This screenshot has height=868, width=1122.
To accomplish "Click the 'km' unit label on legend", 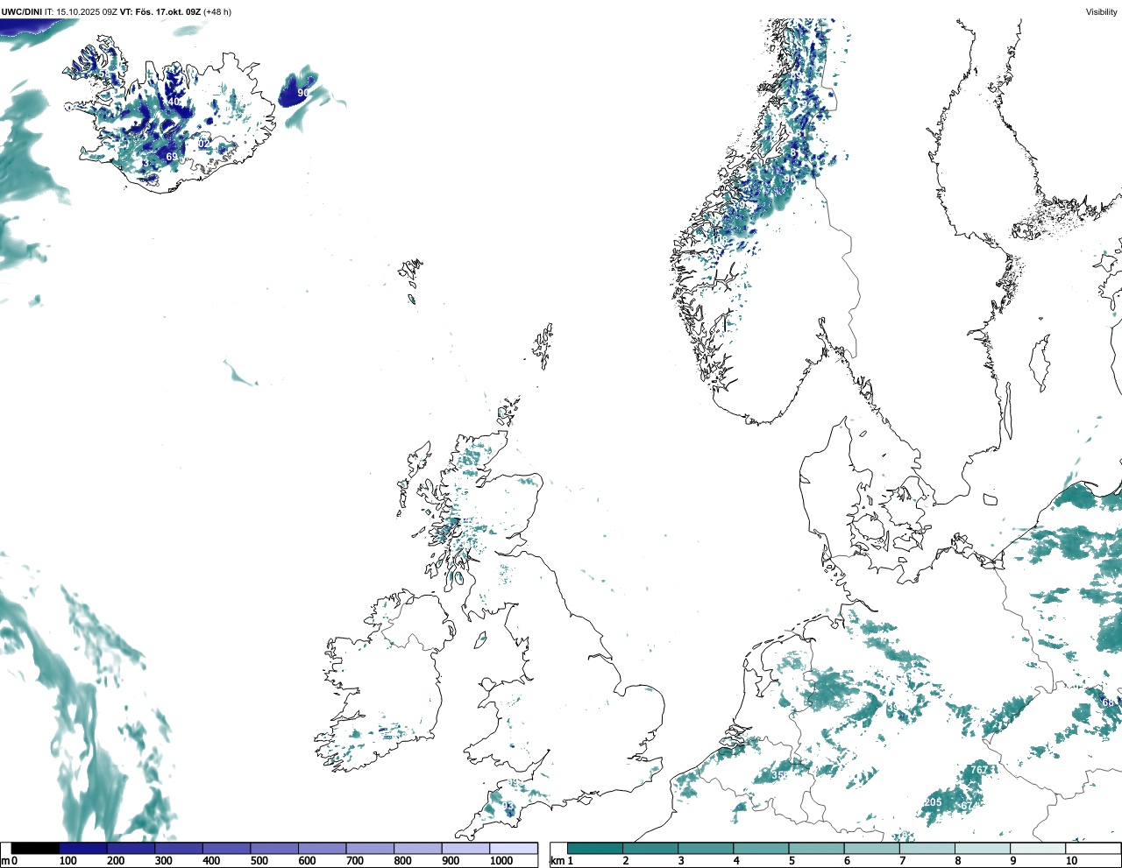I will click(557, 861).
